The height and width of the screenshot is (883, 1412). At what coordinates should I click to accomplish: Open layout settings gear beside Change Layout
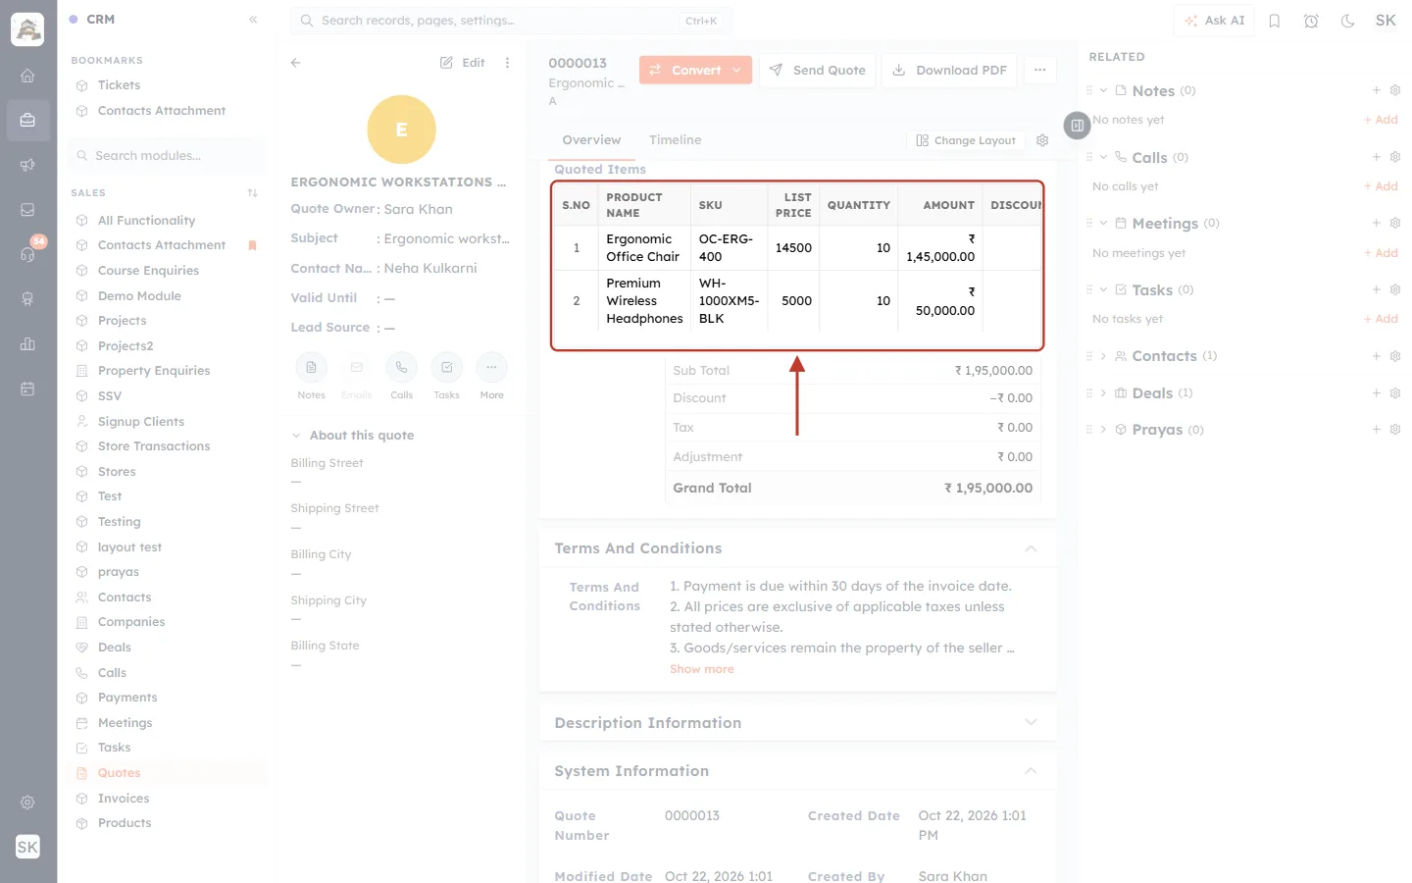1042,140
